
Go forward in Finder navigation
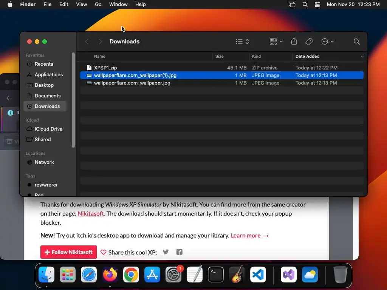[100, 42]
